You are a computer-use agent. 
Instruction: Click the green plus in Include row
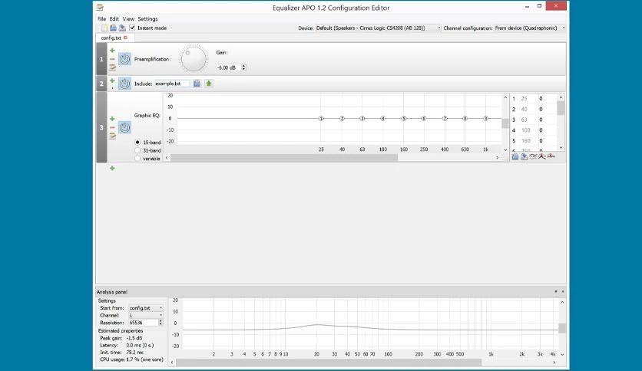[112, 80]
